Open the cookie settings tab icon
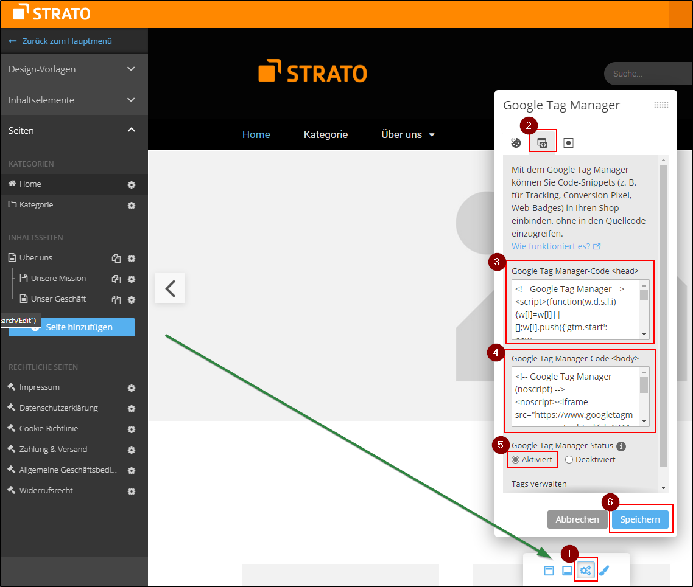This screenshot has height=587, width=693. click(x=516, y=143)
